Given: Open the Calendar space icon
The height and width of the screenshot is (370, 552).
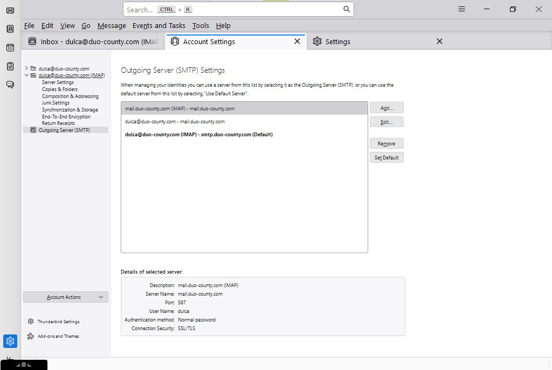Looking at the screenshot, I should pos(10,47).
